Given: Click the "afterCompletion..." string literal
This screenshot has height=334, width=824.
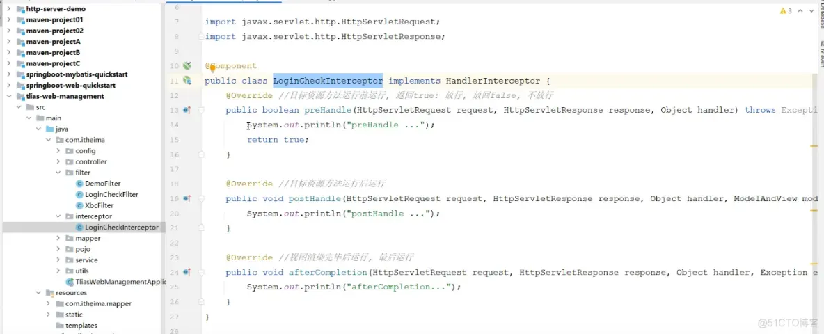Looking at the screenshot, I should point(398,287).
